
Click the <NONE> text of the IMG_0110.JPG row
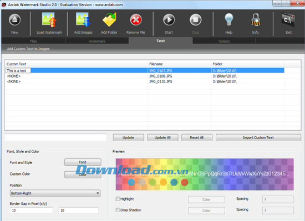[14, 81]
